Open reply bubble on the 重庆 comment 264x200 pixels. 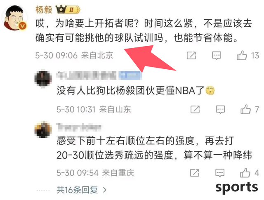pos(220,173)
